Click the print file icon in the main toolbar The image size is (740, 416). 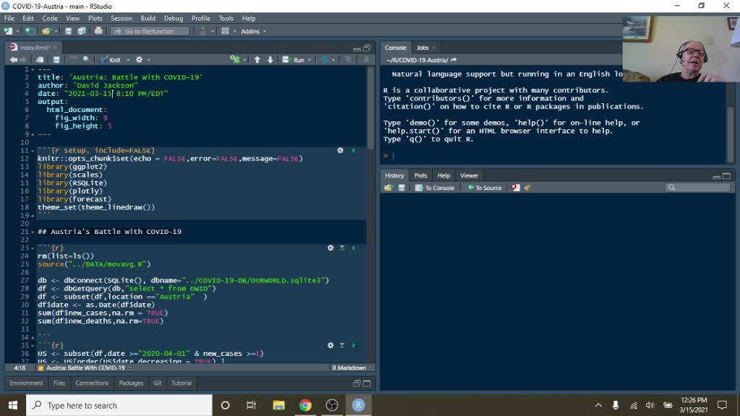click(x=99, y=31)
